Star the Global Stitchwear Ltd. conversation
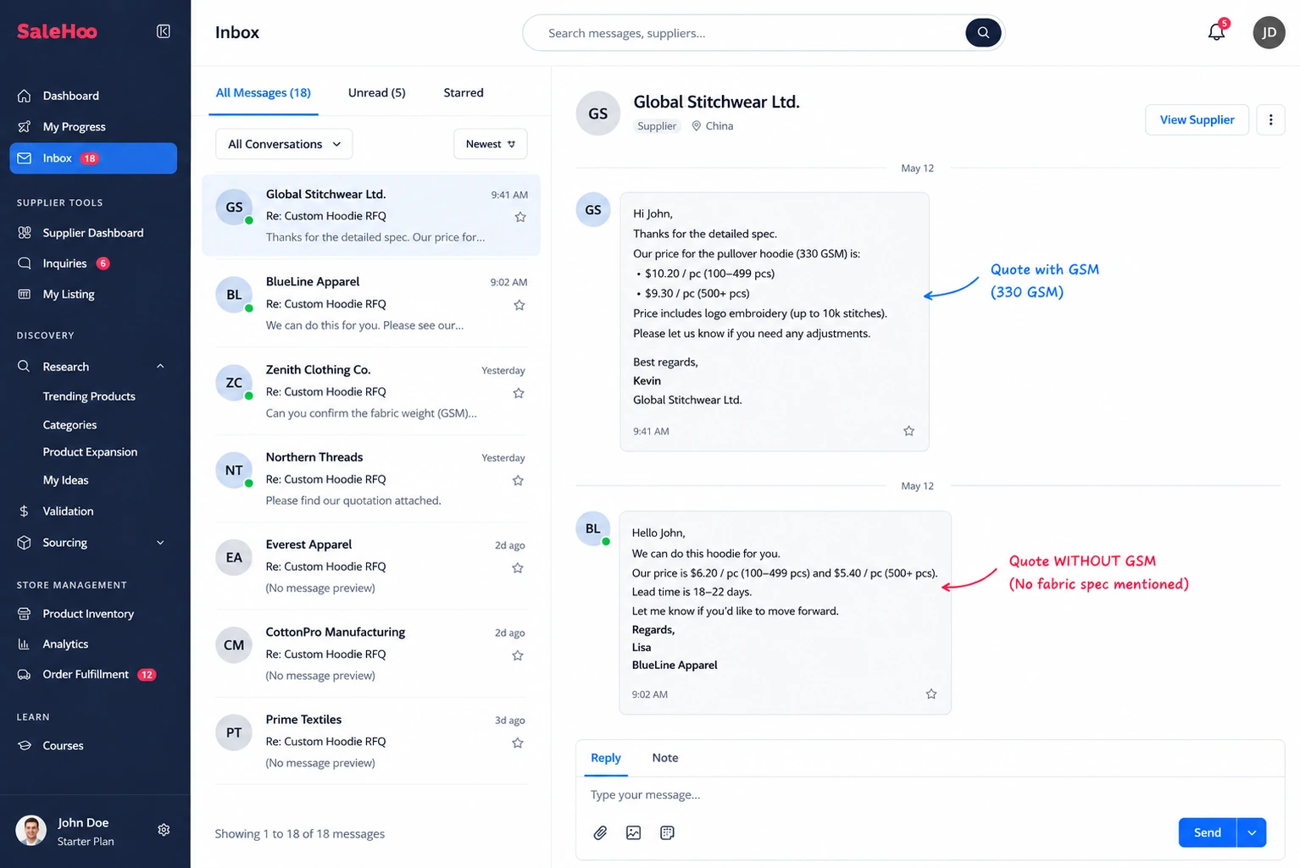Screen dimensions: 1300x868 pos(520,217)
